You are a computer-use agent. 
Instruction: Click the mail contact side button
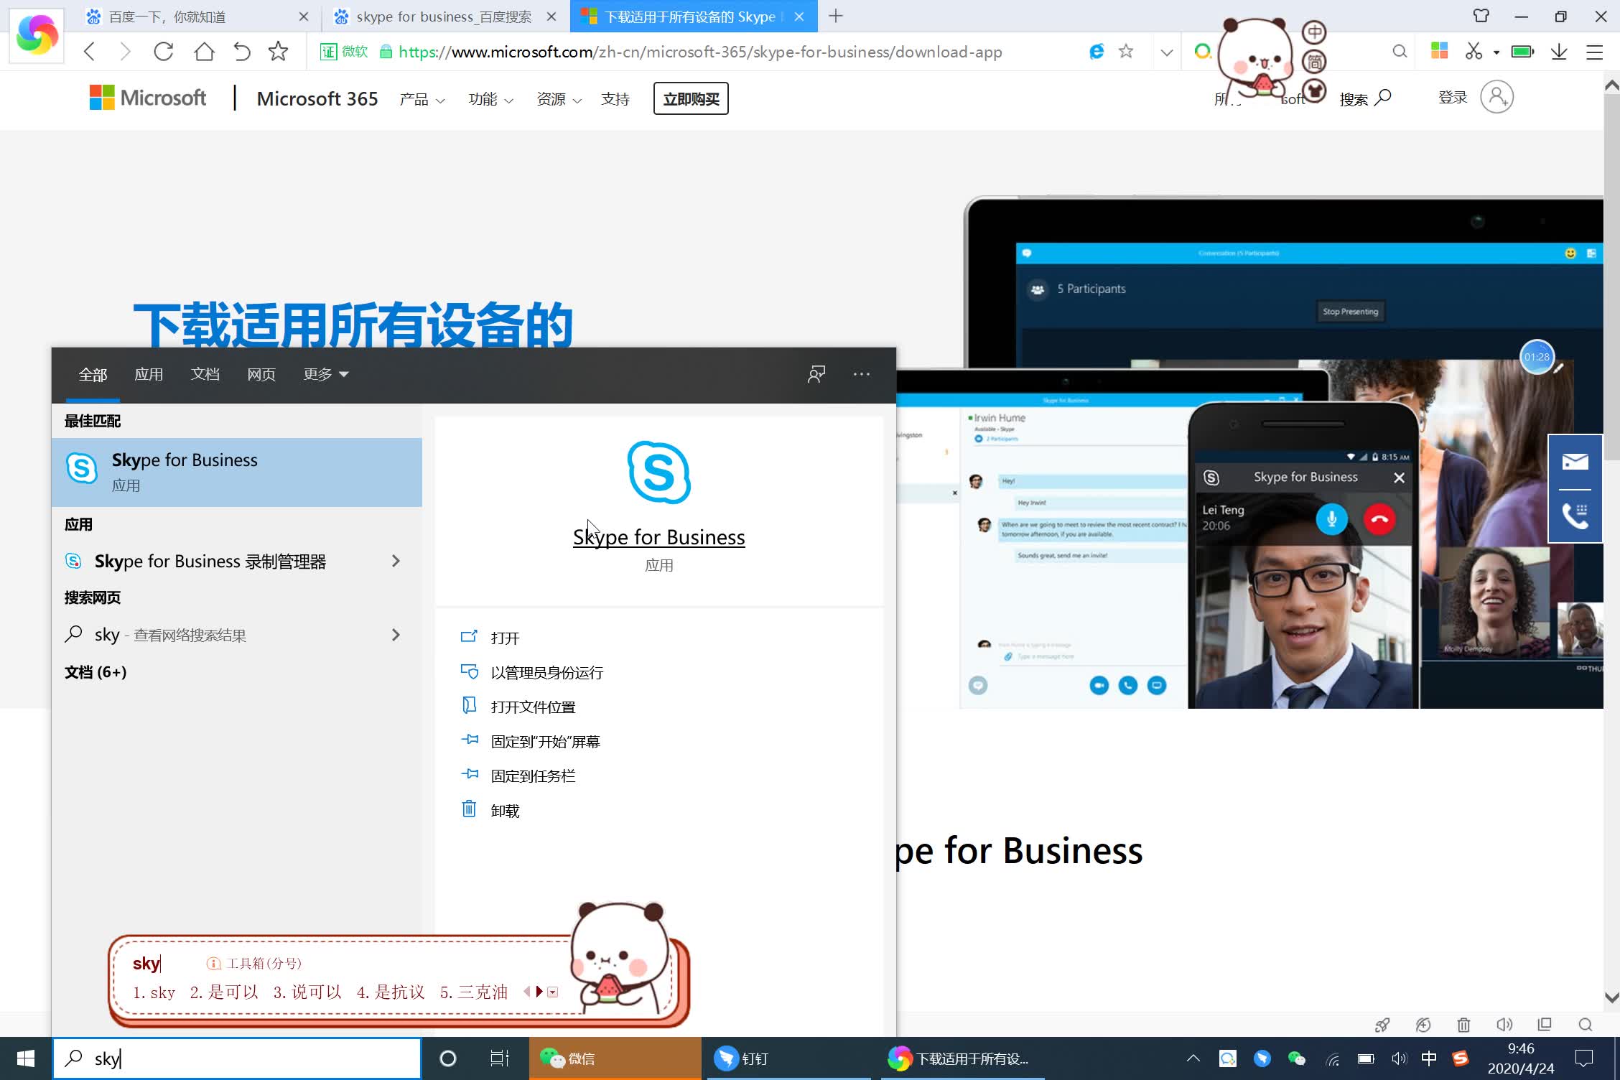pyautogui.click(x=1575, y=462)
